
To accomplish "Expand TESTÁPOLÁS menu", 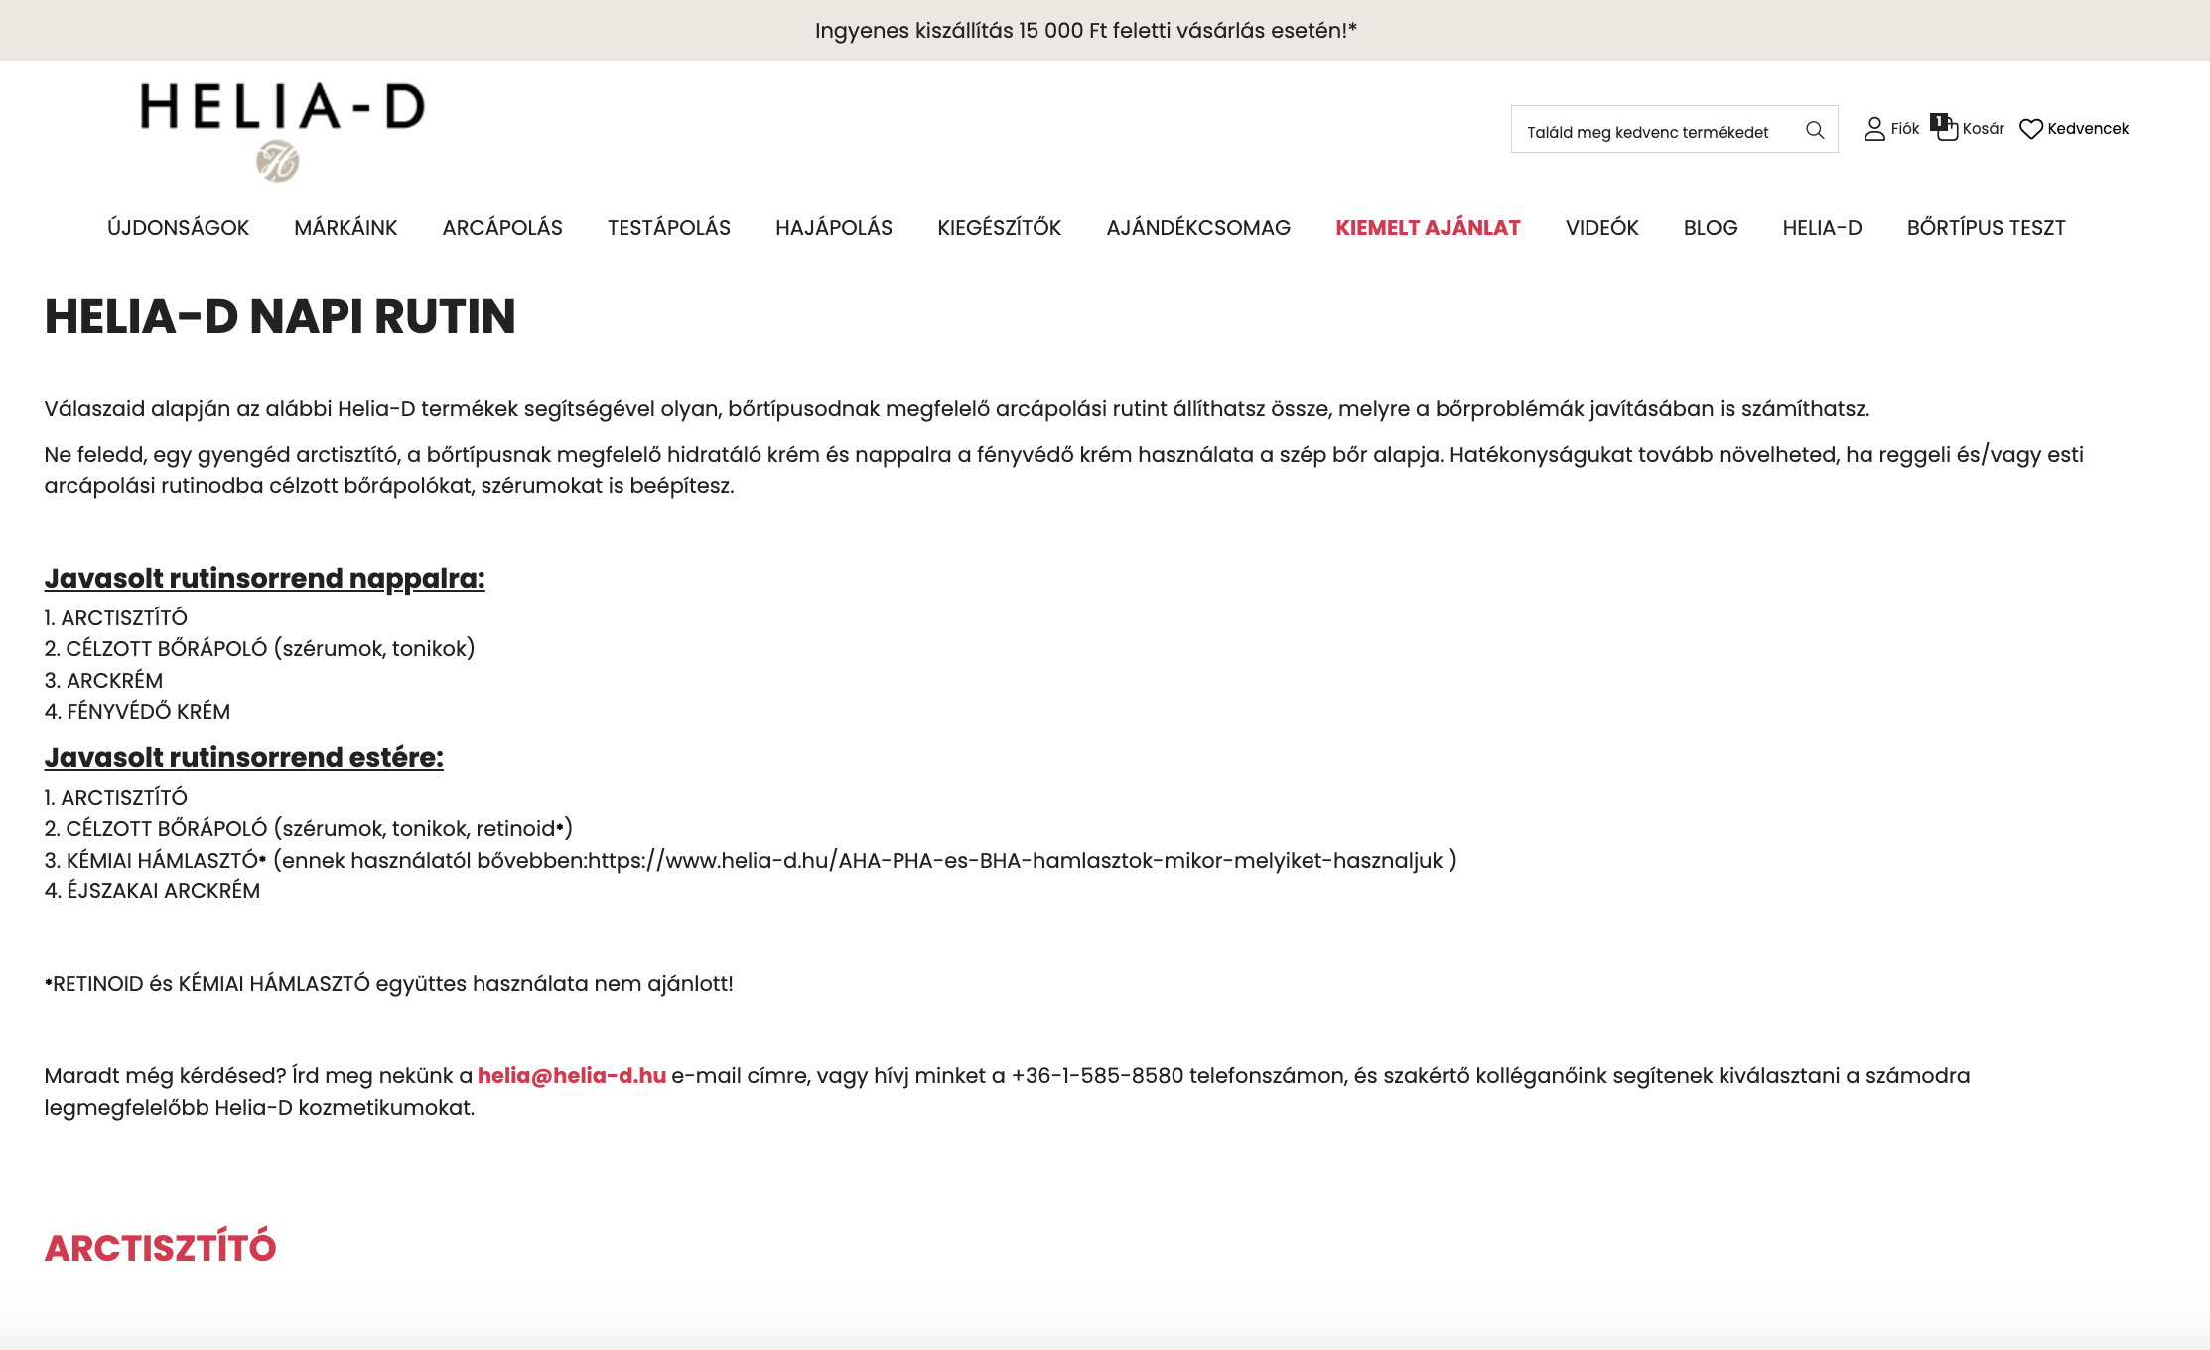I will (669, 228).
